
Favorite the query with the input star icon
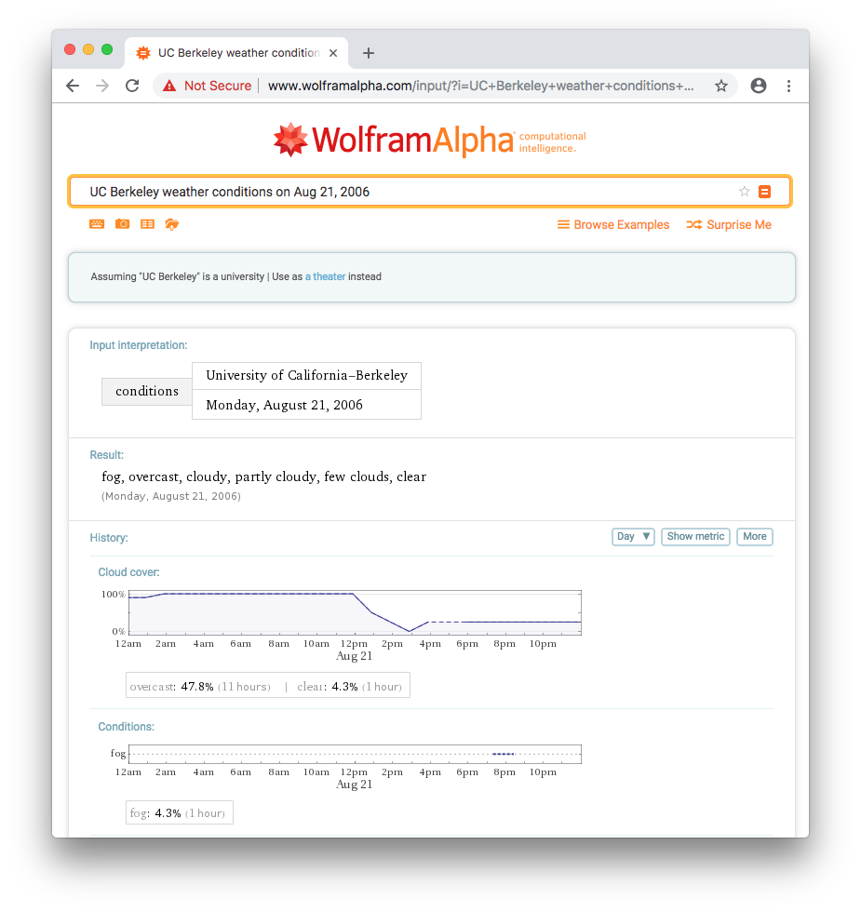[x=744, y=192]
